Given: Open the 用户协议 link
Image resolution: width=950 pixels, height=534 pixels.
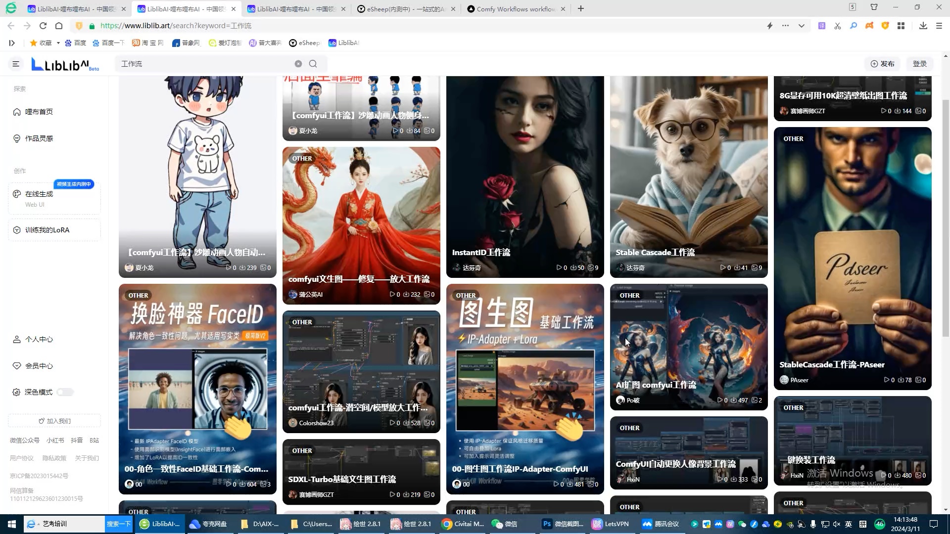Looking at the screenshot, I should 22,458.
